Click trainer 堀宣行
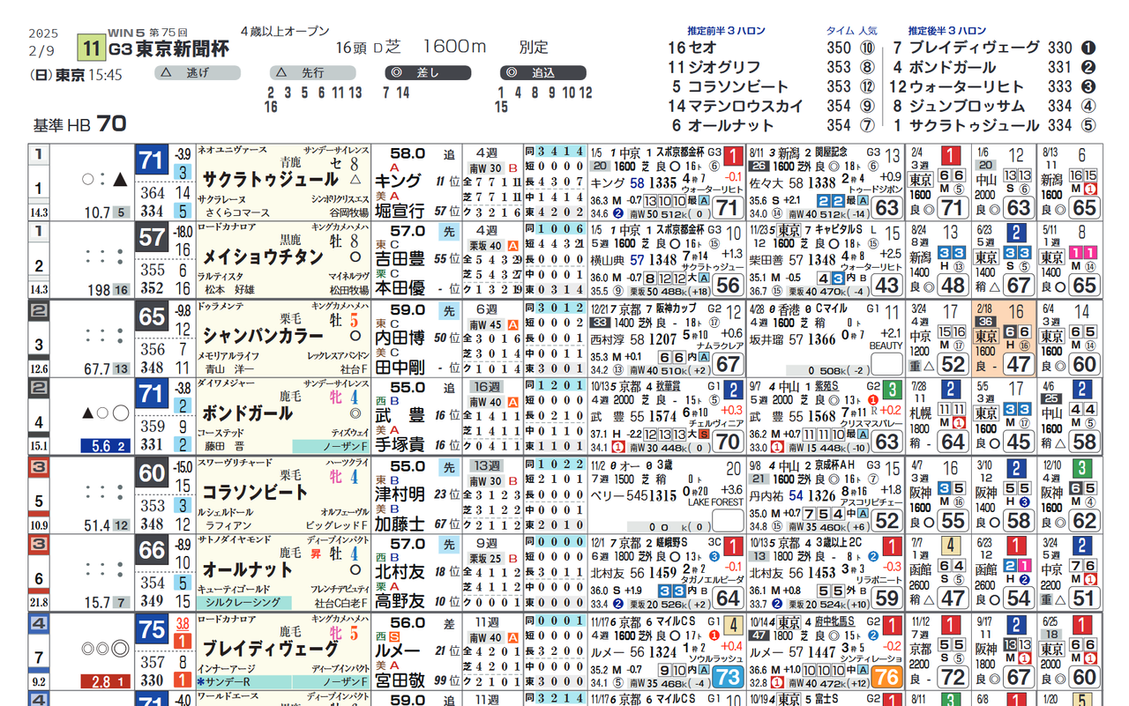This screenshot has height=706, width=1129. 400,211
